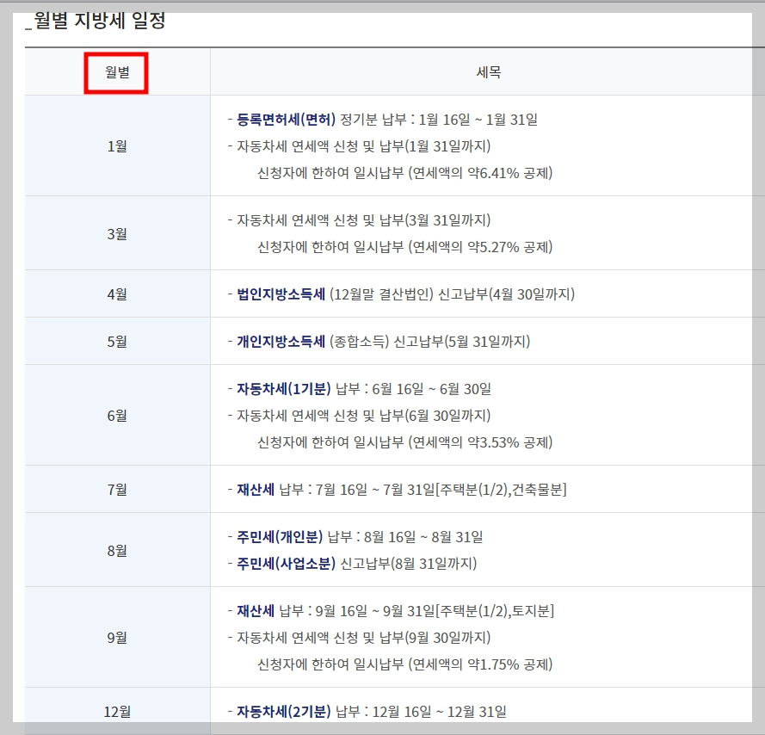The height and width of the screenshot is (735, 765).
Task: Click text 자동차세 연세액 신청 및 납부(1월 31일까지)
Action: coord(363,146)
